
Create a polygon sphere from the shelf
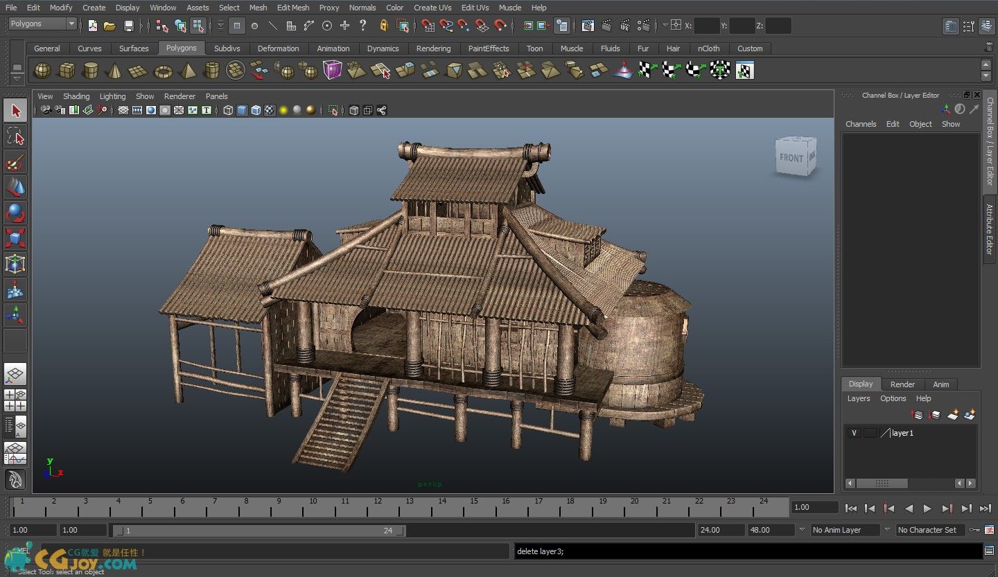[x=42, y=70]
